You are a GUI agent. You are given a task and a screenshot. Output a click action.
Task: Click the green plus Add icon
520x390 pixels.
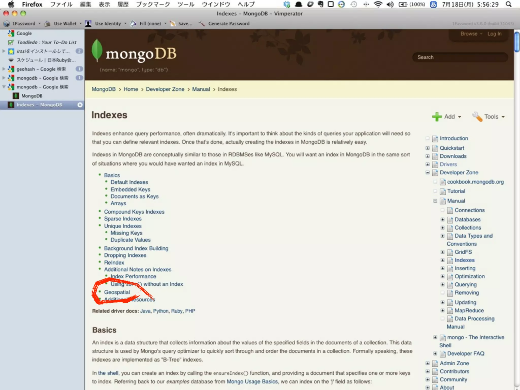coord(437,117)
